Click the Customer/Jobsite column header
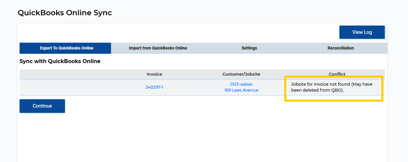Screen dimensions: 408x162 241,74
